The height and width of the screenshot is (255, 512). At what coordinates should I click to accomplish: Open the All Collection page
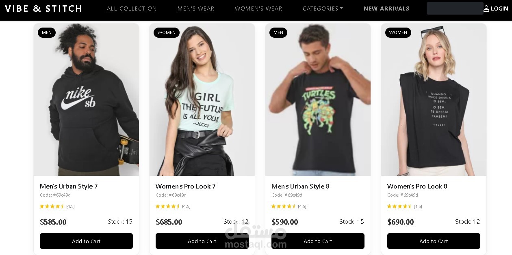point(132,9)
